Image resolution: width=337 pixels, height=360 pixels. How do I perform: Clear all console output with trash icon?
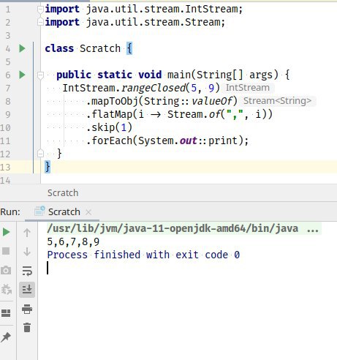(27, 327)
